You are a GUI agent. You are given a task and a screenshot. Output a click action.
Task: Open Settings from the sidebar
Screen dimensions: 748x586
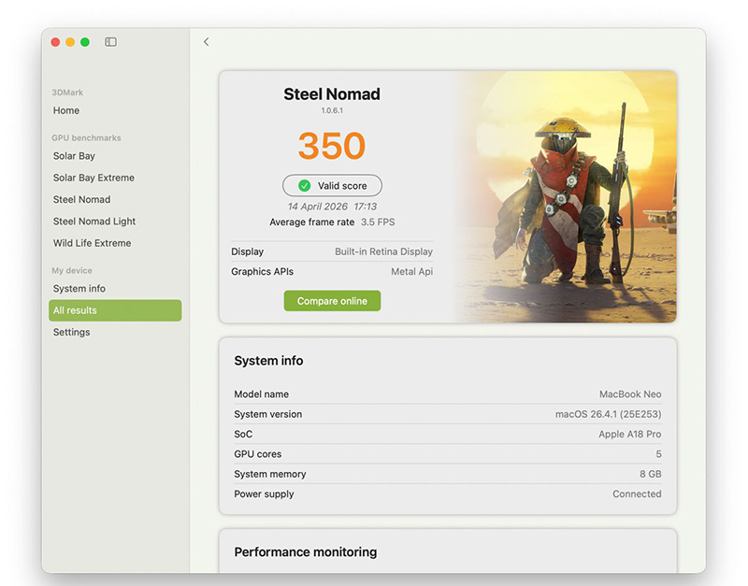(71, 332)
